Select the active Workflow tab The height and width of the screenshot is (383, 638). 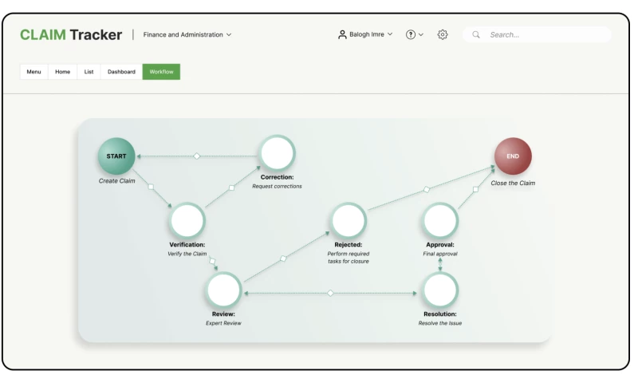coord(161,72)
